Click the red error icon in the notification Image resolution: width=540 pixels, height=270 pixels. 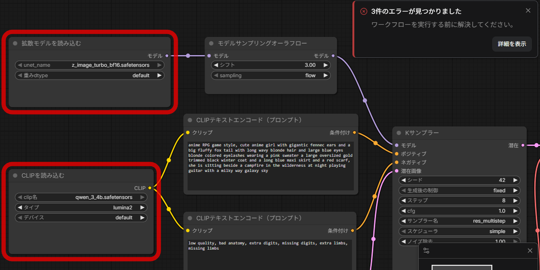tap(364, 11)
